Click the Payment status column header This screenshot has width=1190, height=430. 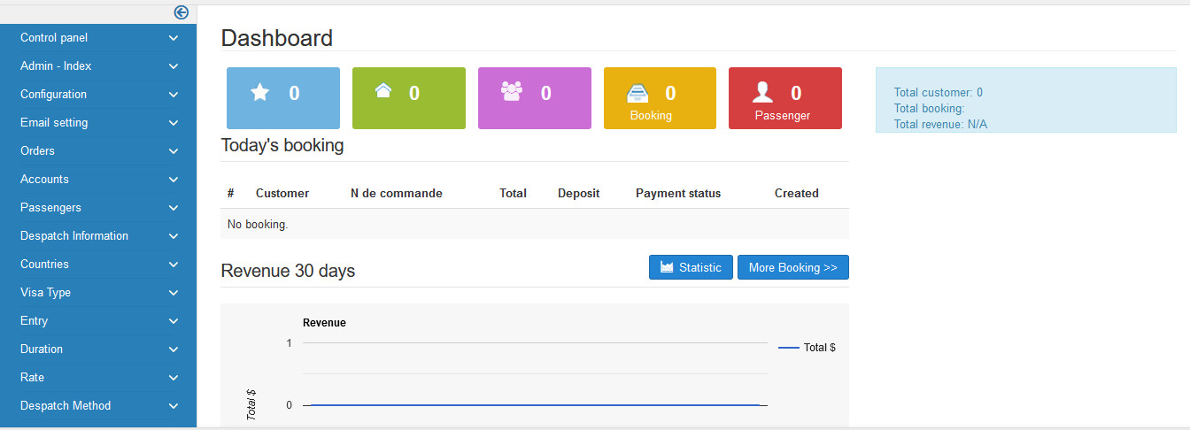tap(678, 193)
